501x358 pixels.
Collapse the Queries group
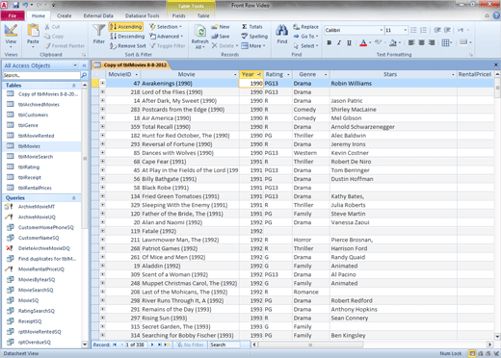[x=74, y=198]
